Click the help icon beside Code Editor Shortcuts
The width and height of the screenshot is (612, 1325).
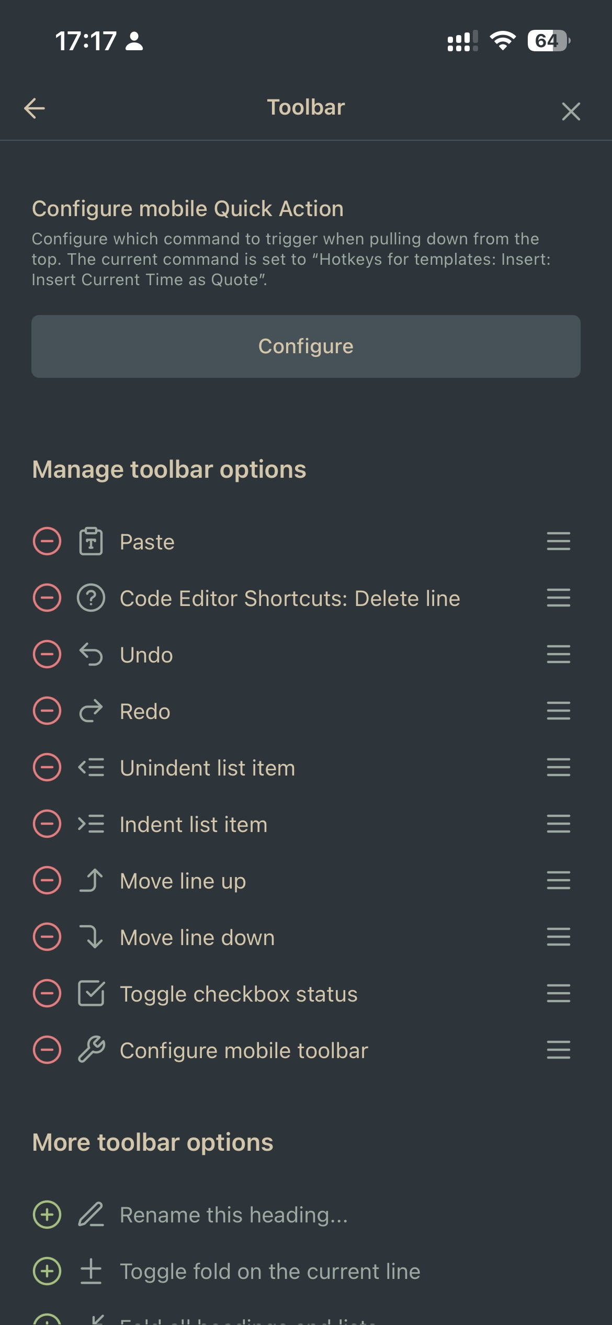click(90, 598)
